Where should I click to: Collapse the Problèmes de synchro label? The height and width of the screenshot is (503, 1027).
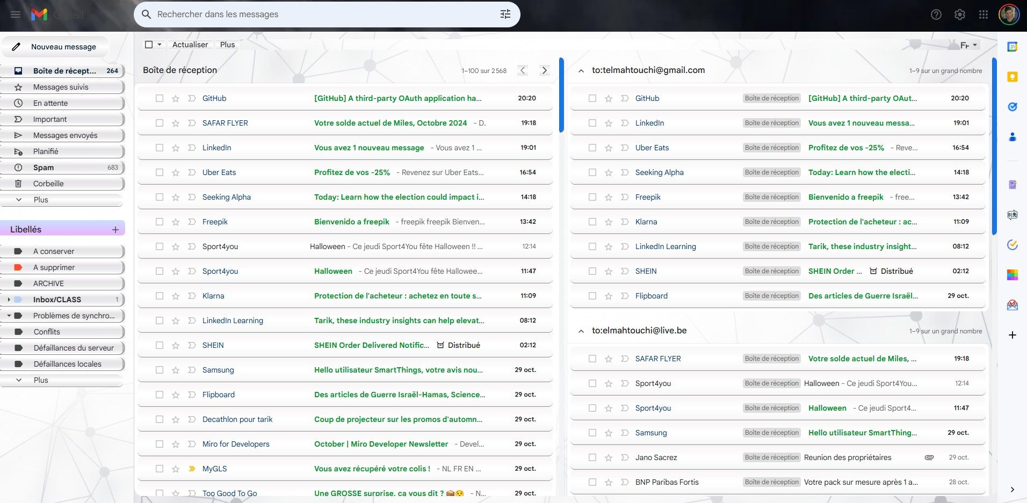point(9,316)
